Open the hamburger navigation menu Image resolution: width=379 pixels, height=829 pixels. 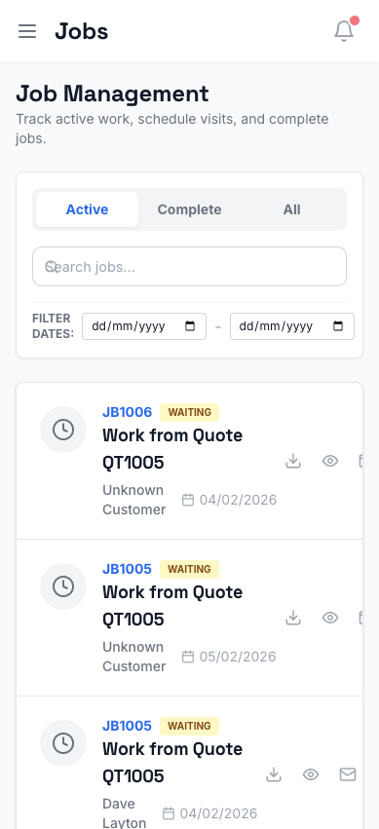point(27,31)
